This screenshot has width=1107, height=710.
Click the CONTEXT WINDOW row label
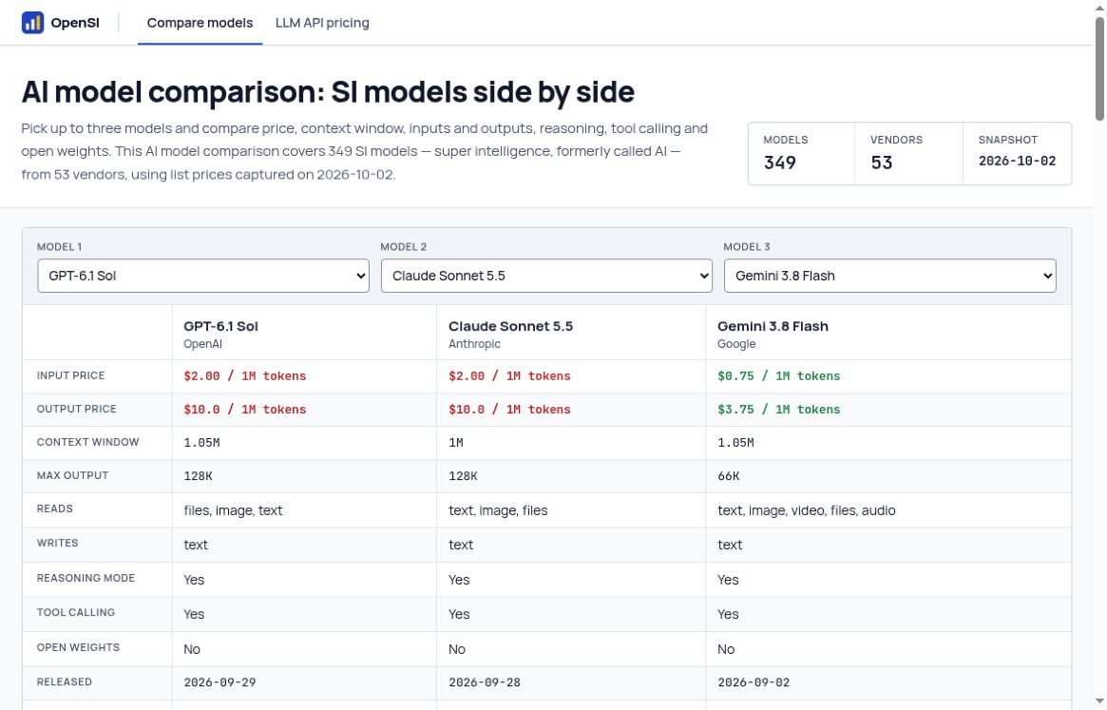[87, 442]
